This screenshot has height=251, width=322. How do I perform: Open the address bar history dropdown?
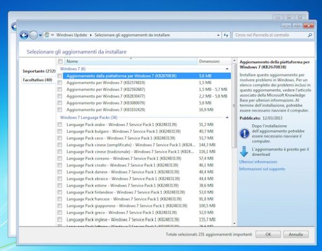tap(218, 35)
